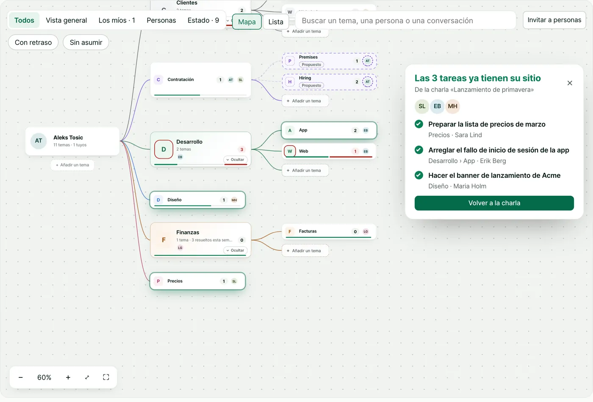Click the F icon on Finanzas card
The height and width of the screenshot is (402, 593).
163,240
